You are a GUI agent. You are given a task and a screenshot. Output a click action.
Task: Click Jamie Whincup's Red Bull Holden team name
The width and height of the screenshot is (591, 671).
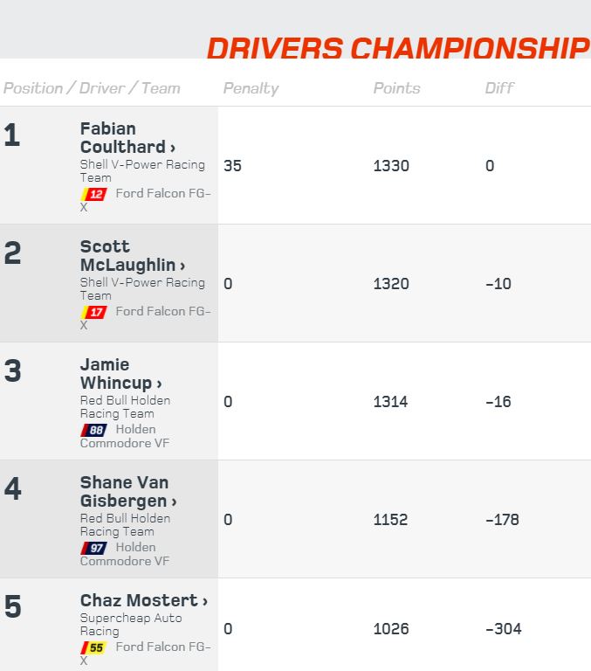125,407
